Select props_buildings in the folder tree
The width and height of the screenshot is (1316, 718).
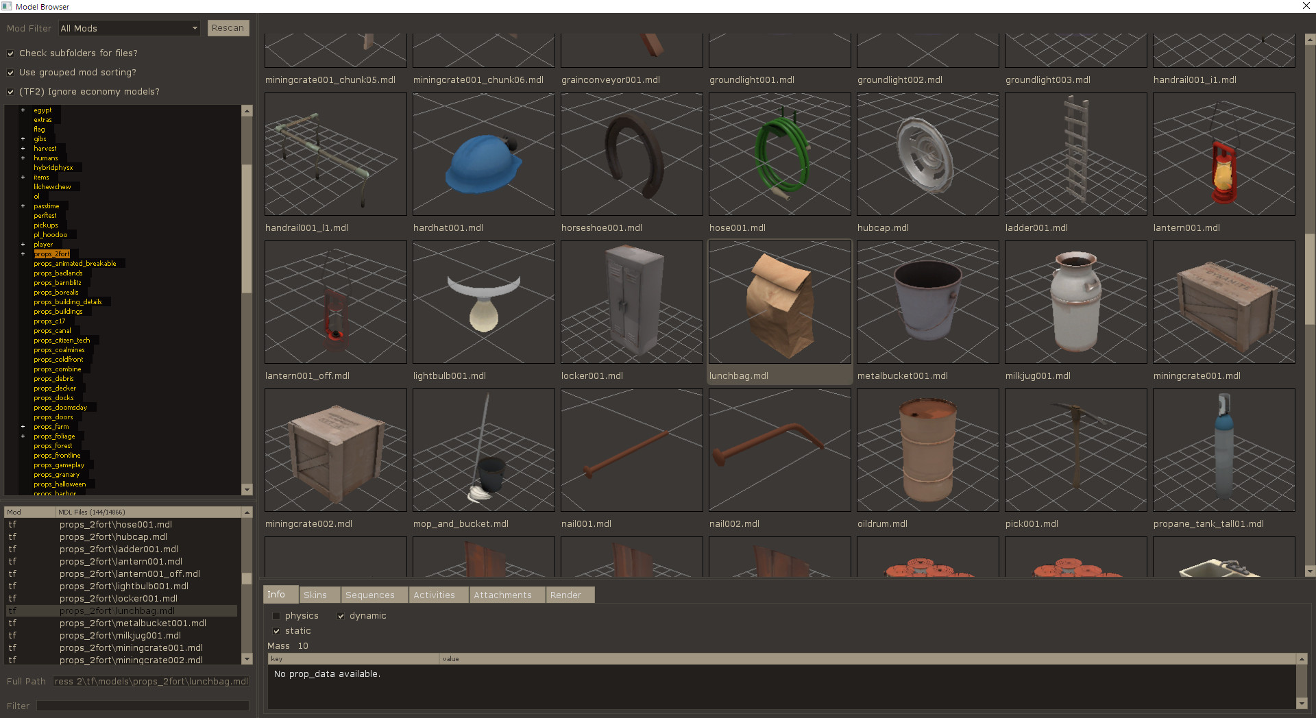click(60, 311)
